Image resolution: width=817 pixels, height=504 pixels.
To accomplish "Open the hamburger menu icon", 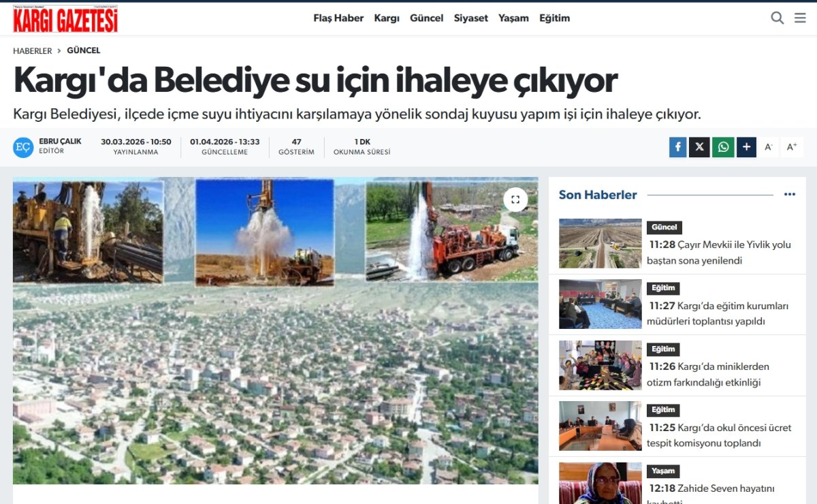I will tap(800, 18).
